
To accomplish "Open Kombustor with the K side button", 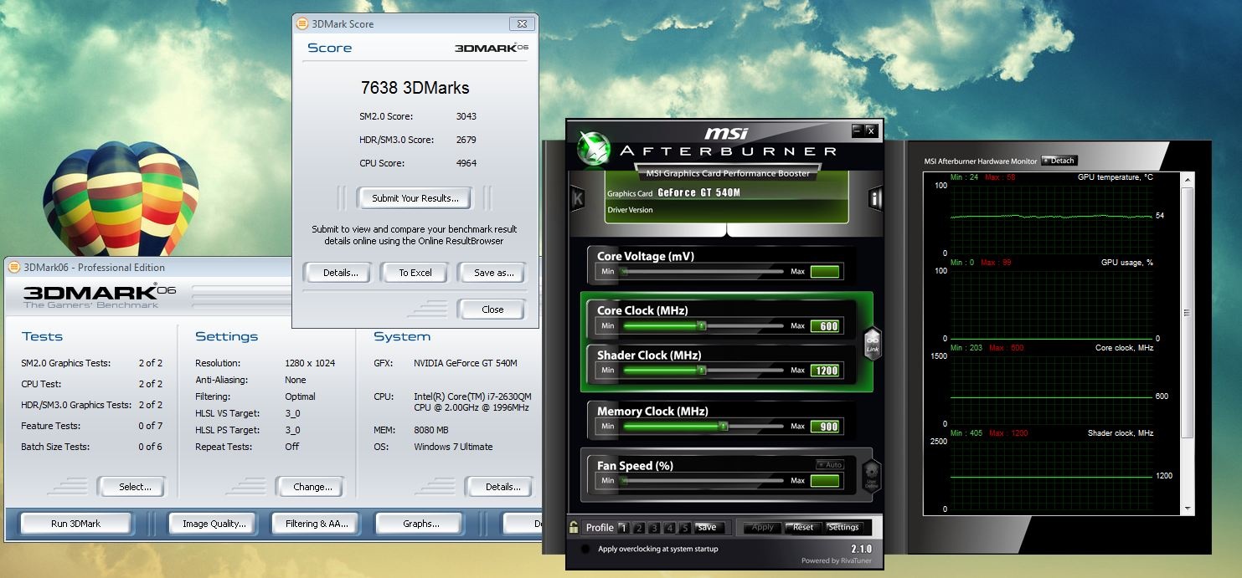I will tap(577, 199).
